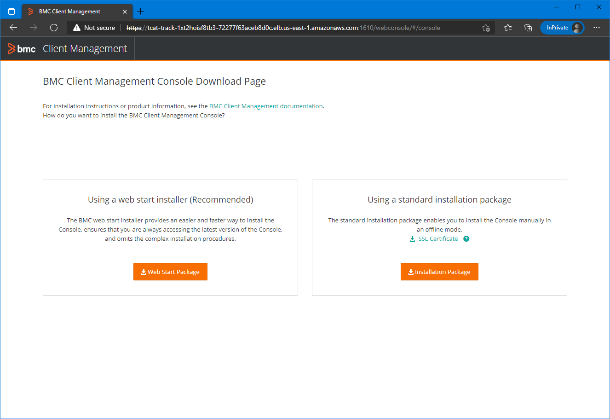Add this page to favorites
This screenshot has height=419, width=610.
tap(486, 28)
